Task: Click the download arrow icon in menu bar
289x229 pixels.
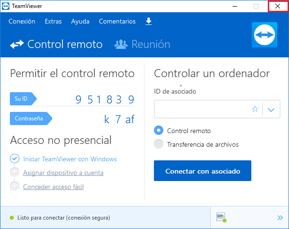Action: 149,21
